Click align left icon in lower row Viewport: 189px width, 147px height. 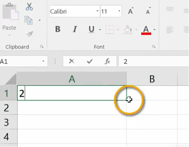pos(170,30)
